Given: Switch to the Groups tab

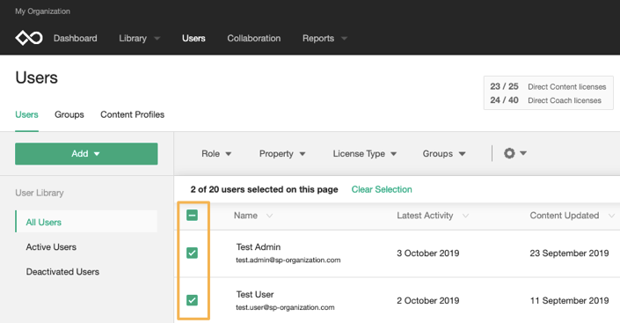Looking at the screenshot, I should point(69,114).
